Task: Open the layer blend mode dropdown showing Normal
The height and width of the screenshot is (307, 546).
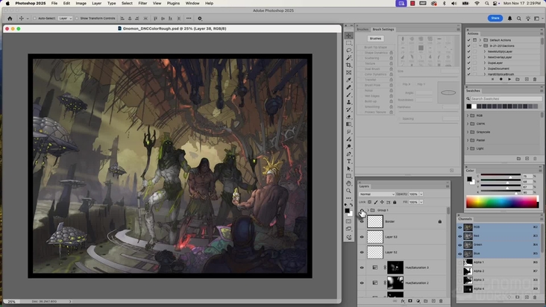Action: point(377,194)
